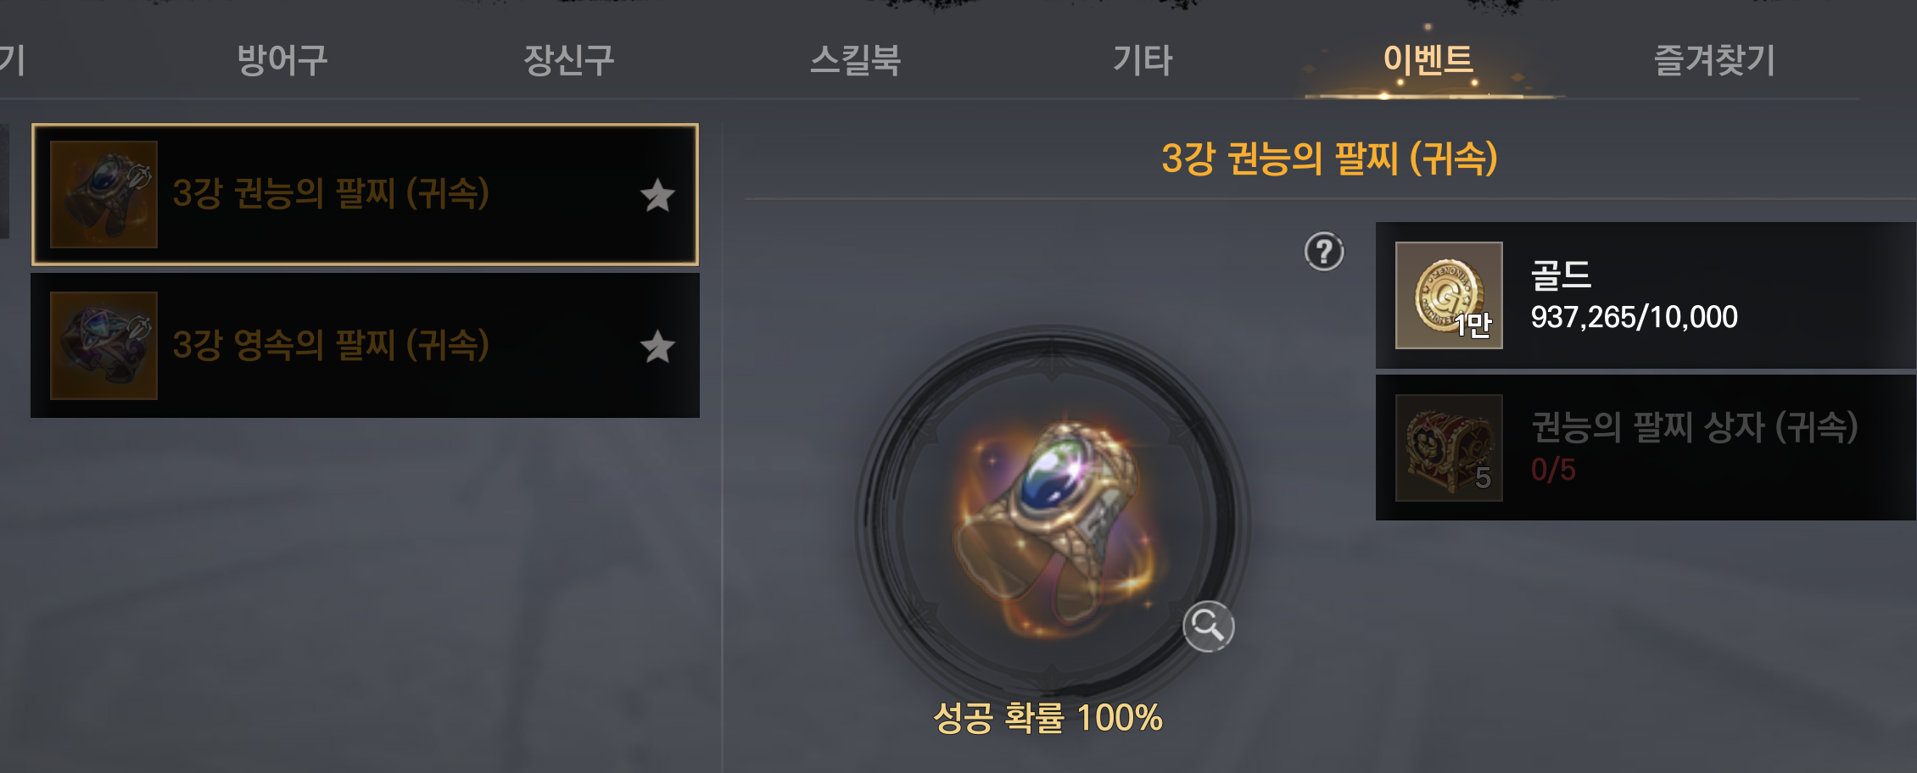Click the 권능의 팔찌 상자 chest icon
The width and height of the screenshot is (1917, 773).
(1449, 448)
